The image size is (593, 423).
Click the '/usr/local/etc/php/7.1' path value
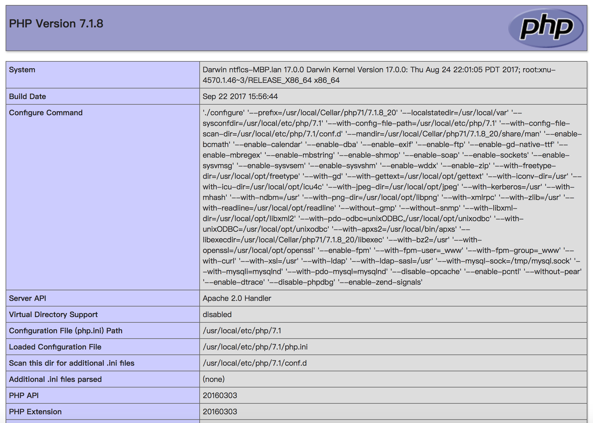[x=242, y=331]
